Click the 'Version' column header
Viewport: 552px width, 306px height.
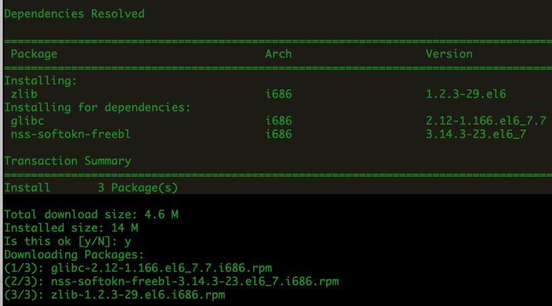click(x=450, y=54)
